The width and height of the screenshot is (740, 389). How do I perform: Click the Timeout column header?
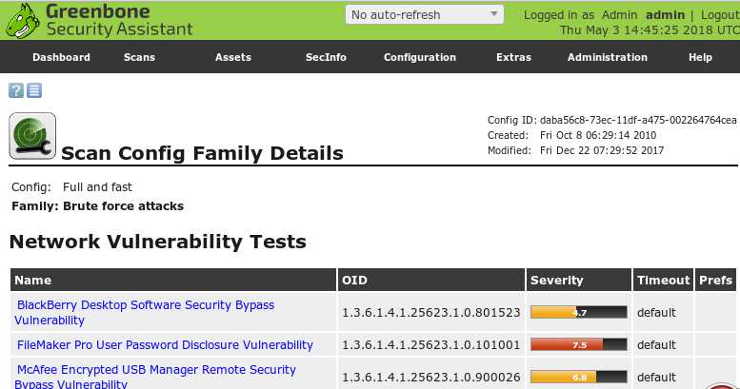tap(663, 280)
